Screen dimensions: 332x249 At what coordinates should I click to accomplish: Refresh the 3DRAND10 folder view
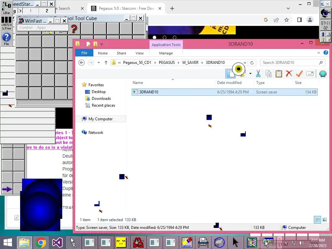click(252, 63)
